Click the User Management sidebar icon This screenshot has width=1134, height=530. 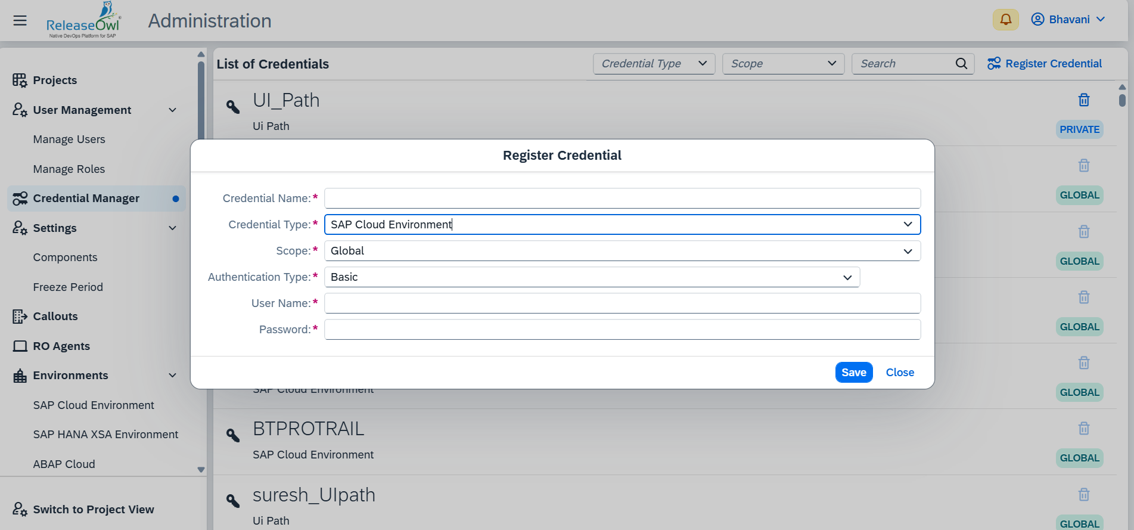click(x=20, y=110)
